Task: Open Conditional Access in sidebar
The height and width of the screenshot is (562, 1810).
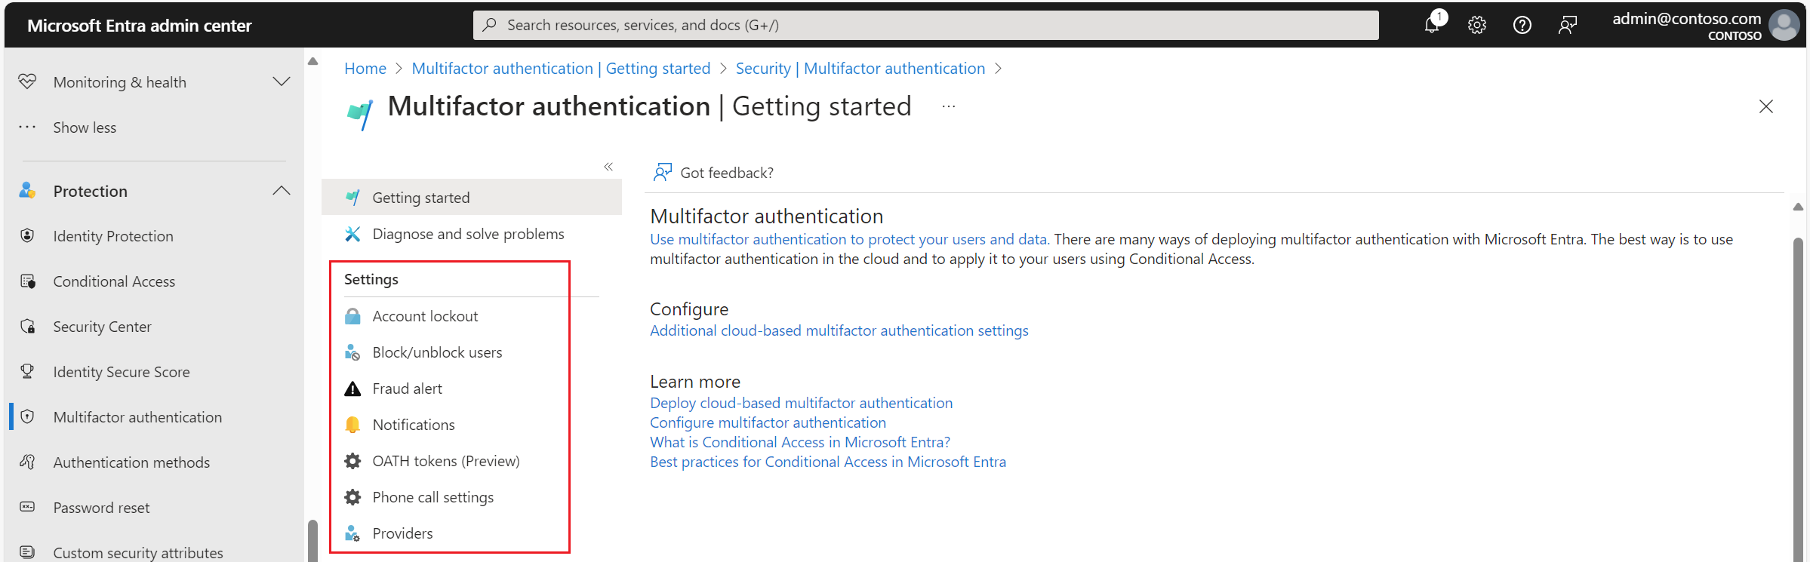Action: point(114,281)
